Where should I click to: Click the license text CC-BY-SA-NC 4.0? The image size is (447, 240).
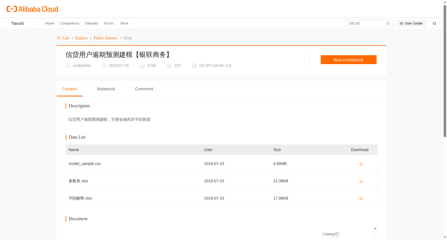coord(215,66)
